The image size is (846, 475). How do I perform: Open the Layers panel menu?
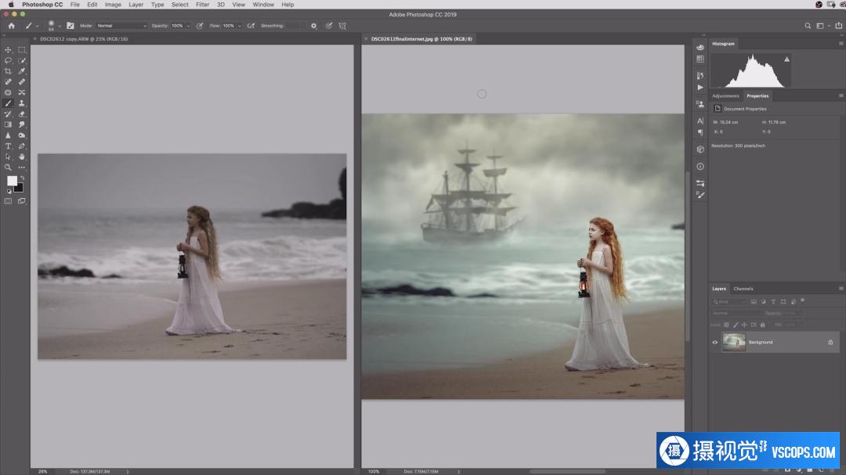coord(841,289)
